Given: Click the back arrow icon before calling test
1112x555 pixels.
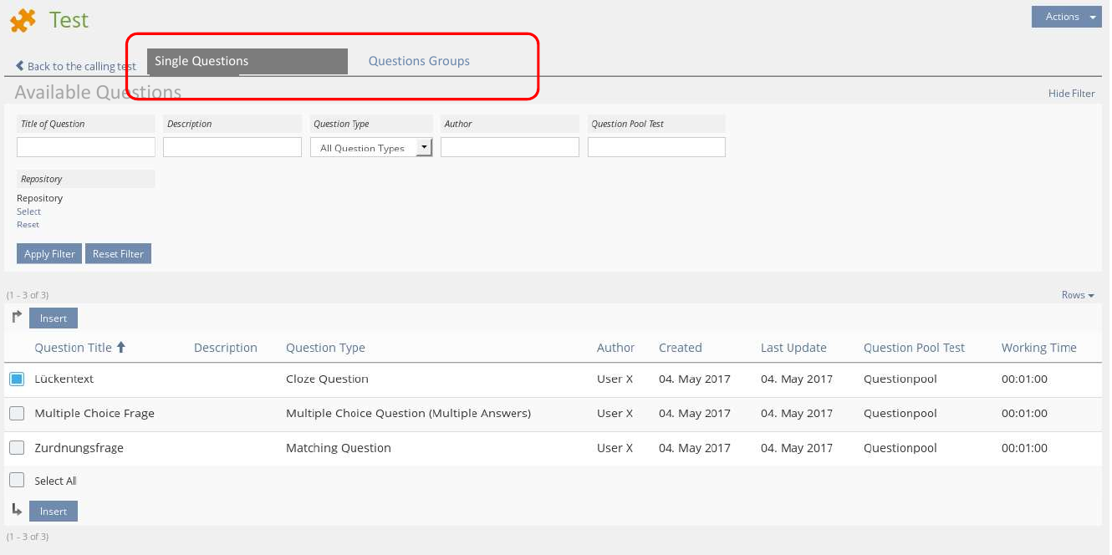Looking at the screenshot, I should click(20, 66).
